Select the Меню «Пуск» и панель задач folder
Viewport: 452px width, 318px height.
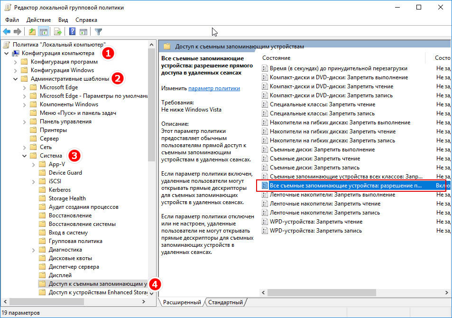[x=78, y=113]
